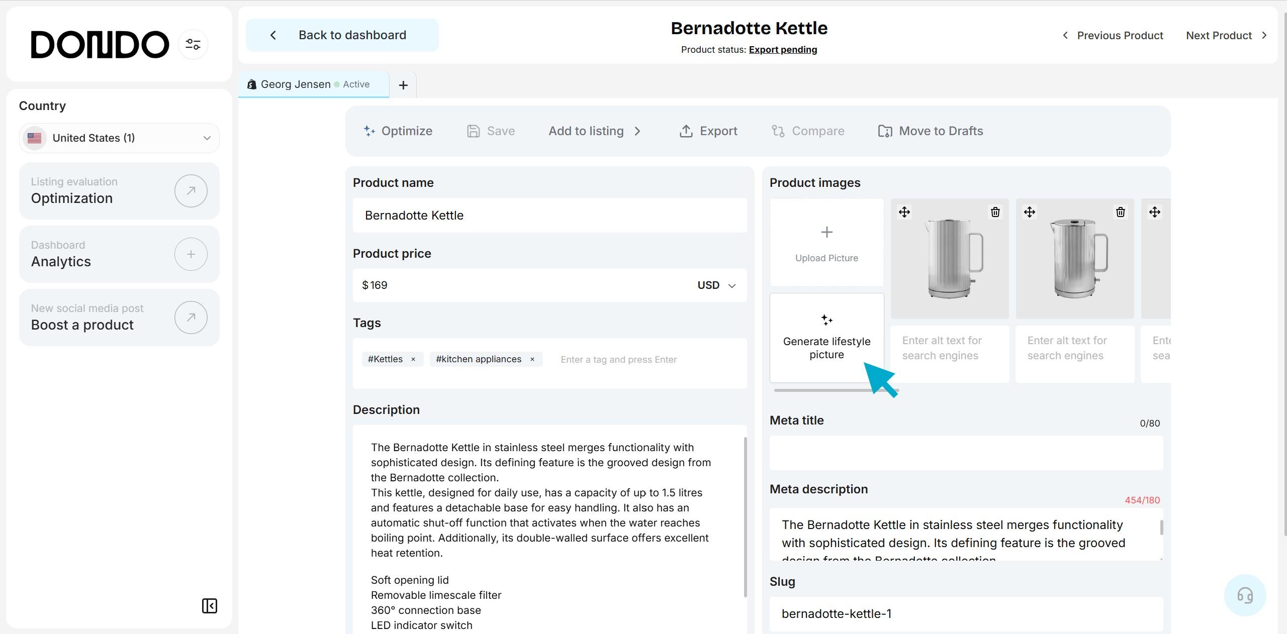The height and width of the screenshot is (634, 1287).
Task: Click the Optimization arrow circle icon
Action: click(x=191, y=191)
